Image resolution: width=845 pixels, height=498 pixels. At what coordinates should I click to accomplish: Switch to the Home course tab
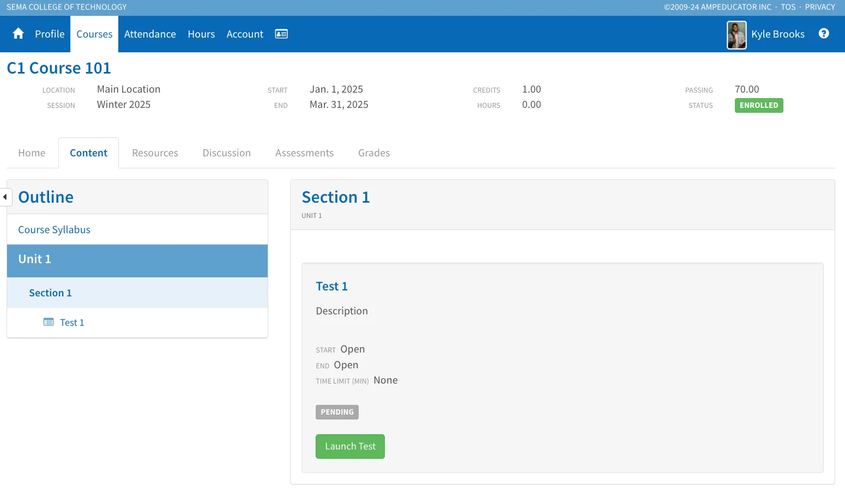pos(32,153)
